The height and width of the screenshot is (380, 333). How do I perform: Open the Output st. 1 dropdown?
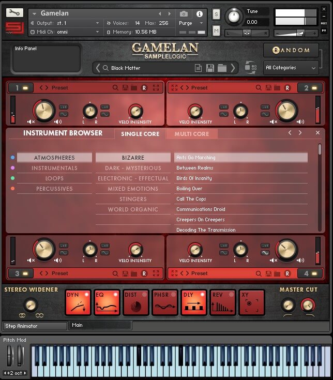pyautogui.click(x=65, y=23)
